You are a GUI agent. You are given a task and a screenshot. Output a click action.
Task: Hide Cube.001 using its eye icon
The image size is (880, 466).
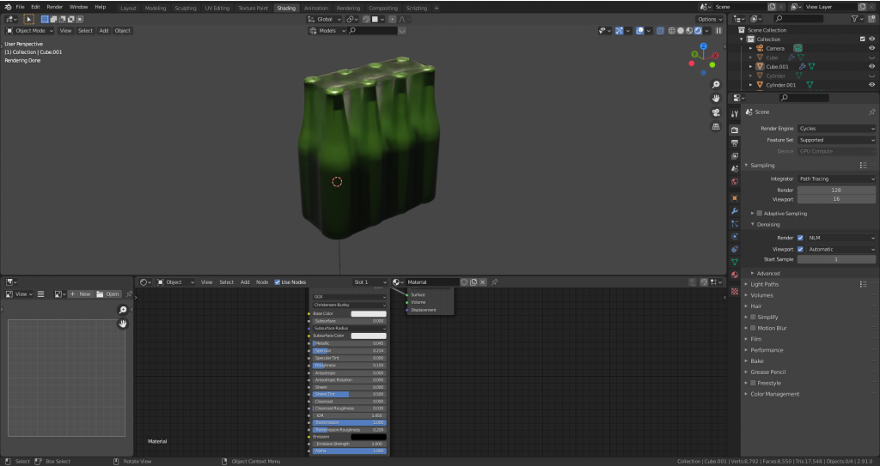(x=871, y=66)
